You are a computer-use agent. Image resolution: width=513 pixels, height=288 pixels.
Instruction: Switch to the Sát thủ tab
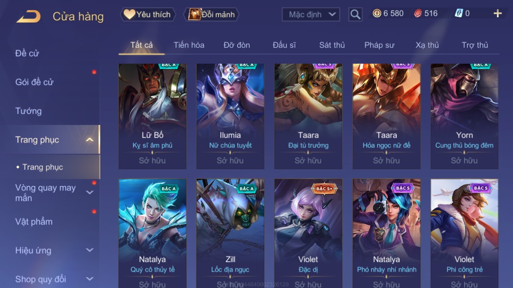tap(332, 45)
